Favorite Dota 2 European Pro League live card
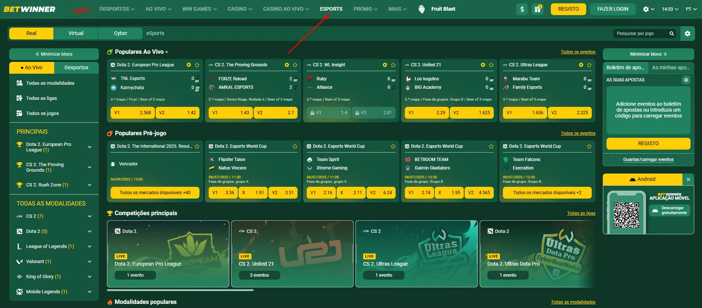702x308 pixels. pos(197,65)
